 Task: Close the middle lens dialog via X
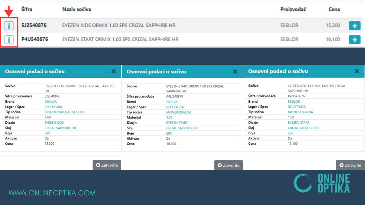[235, 72]
